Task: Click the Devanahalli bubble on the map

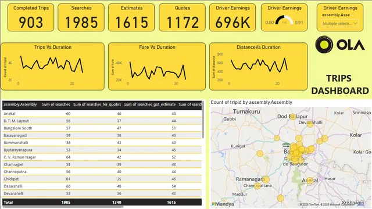Action: 310,124
